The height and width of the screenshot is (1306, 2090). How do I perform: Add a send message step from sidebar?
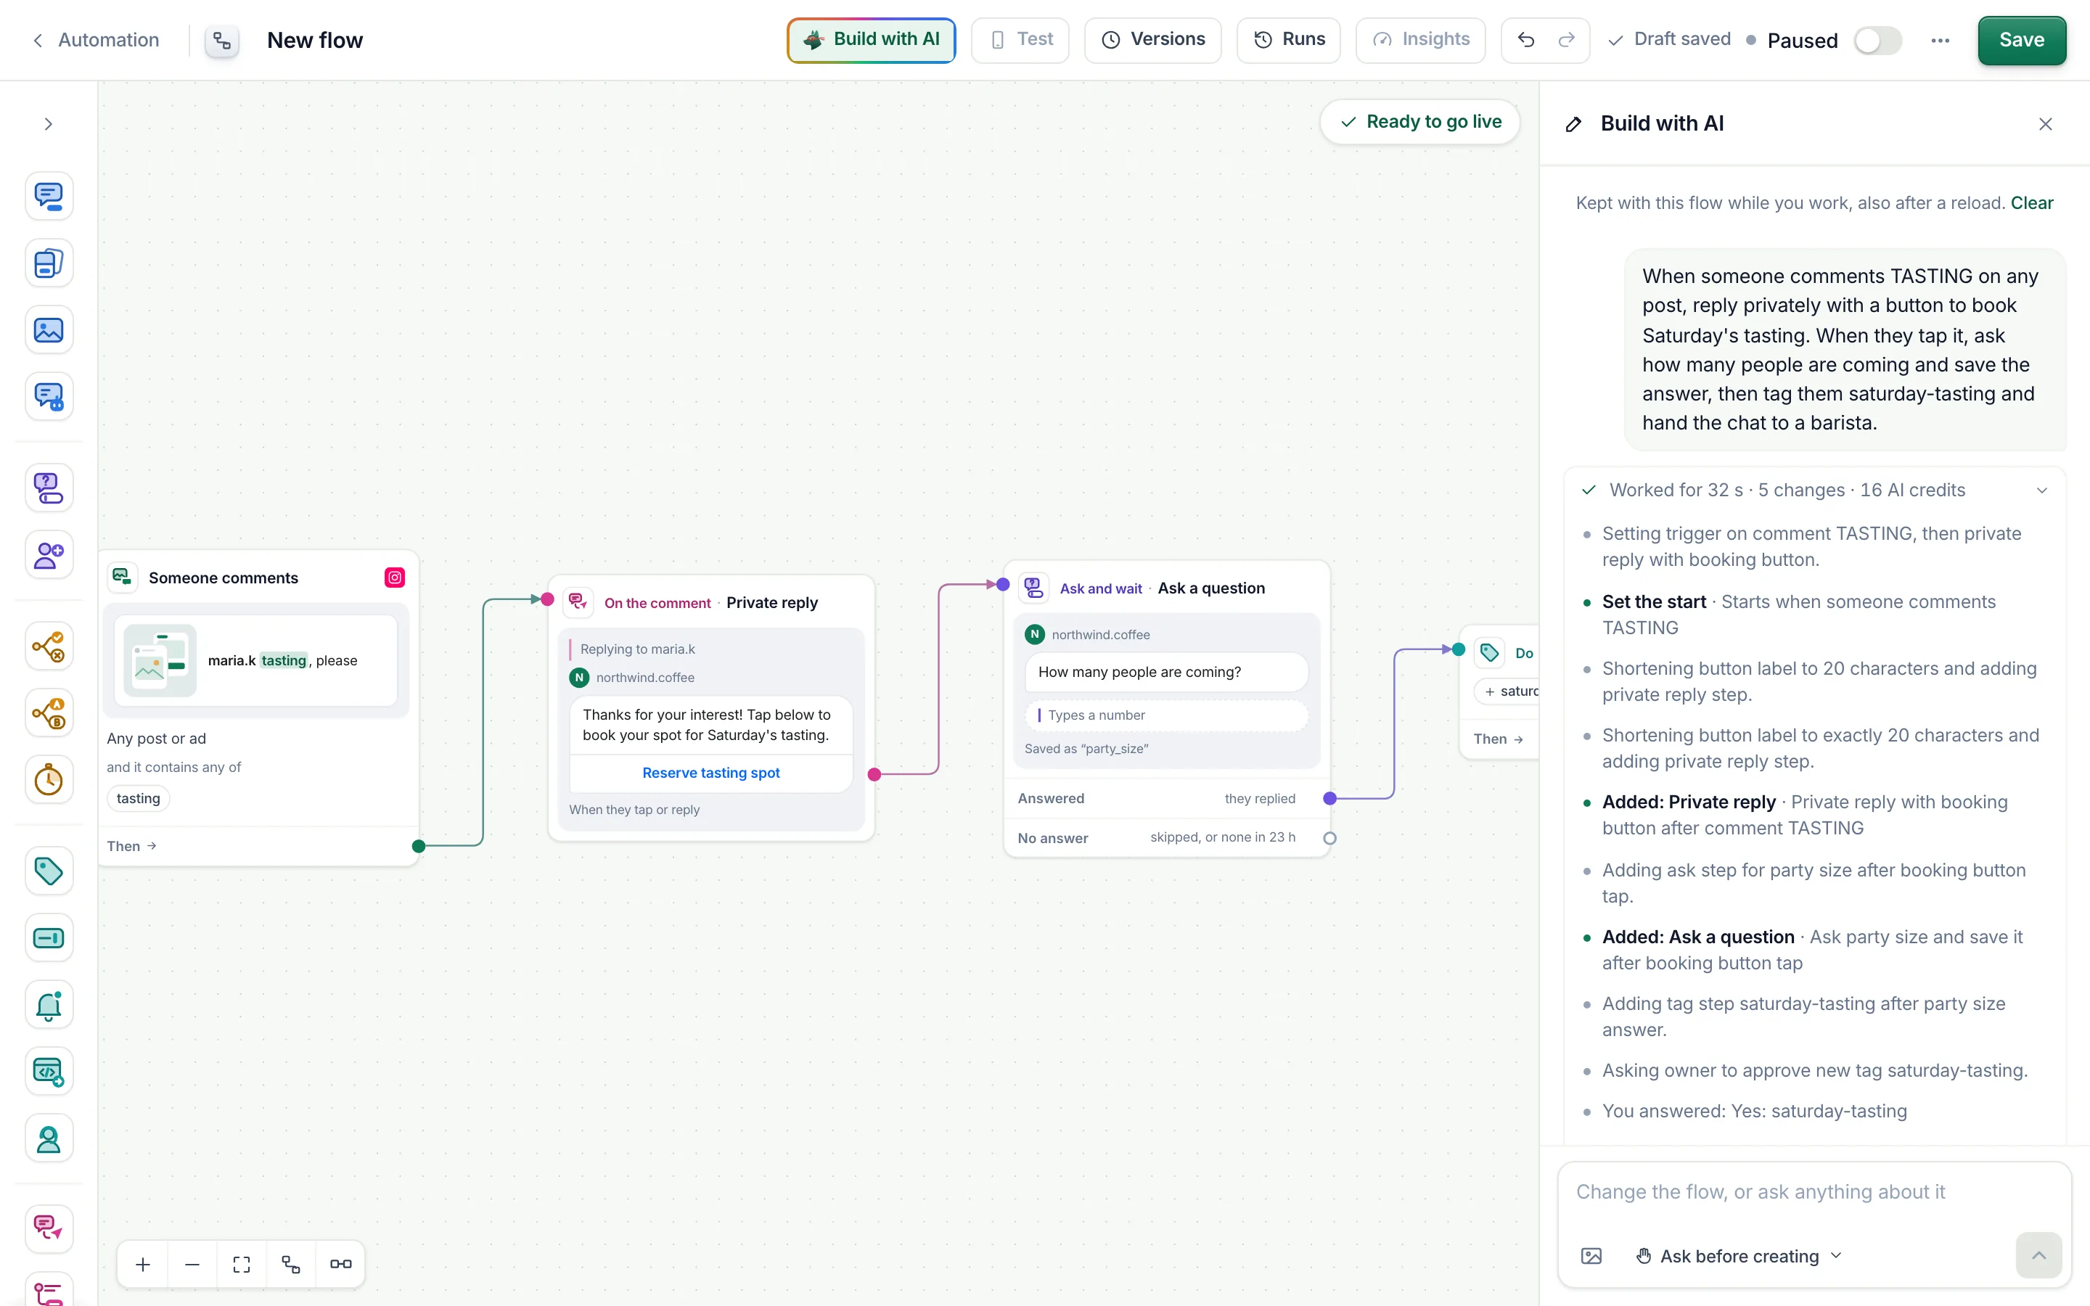[49, 196]
